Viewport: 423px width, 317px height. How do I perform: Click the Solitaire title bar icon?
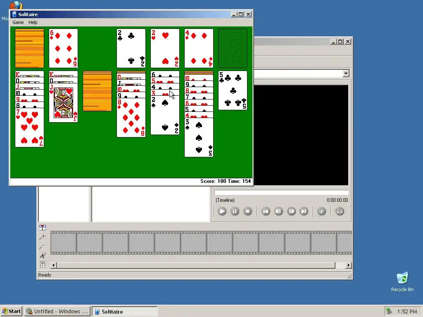tap(14, 14)
